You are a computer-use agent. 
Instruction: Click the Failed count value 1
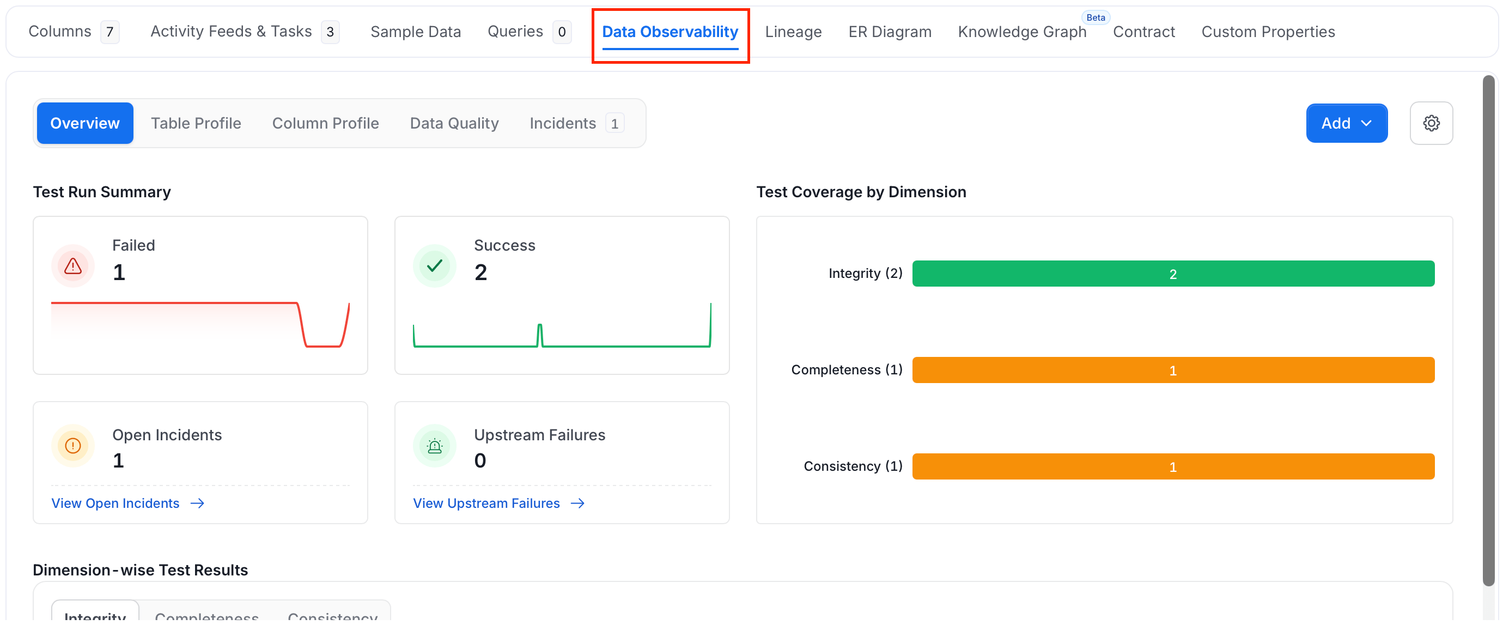click(119, 272)
